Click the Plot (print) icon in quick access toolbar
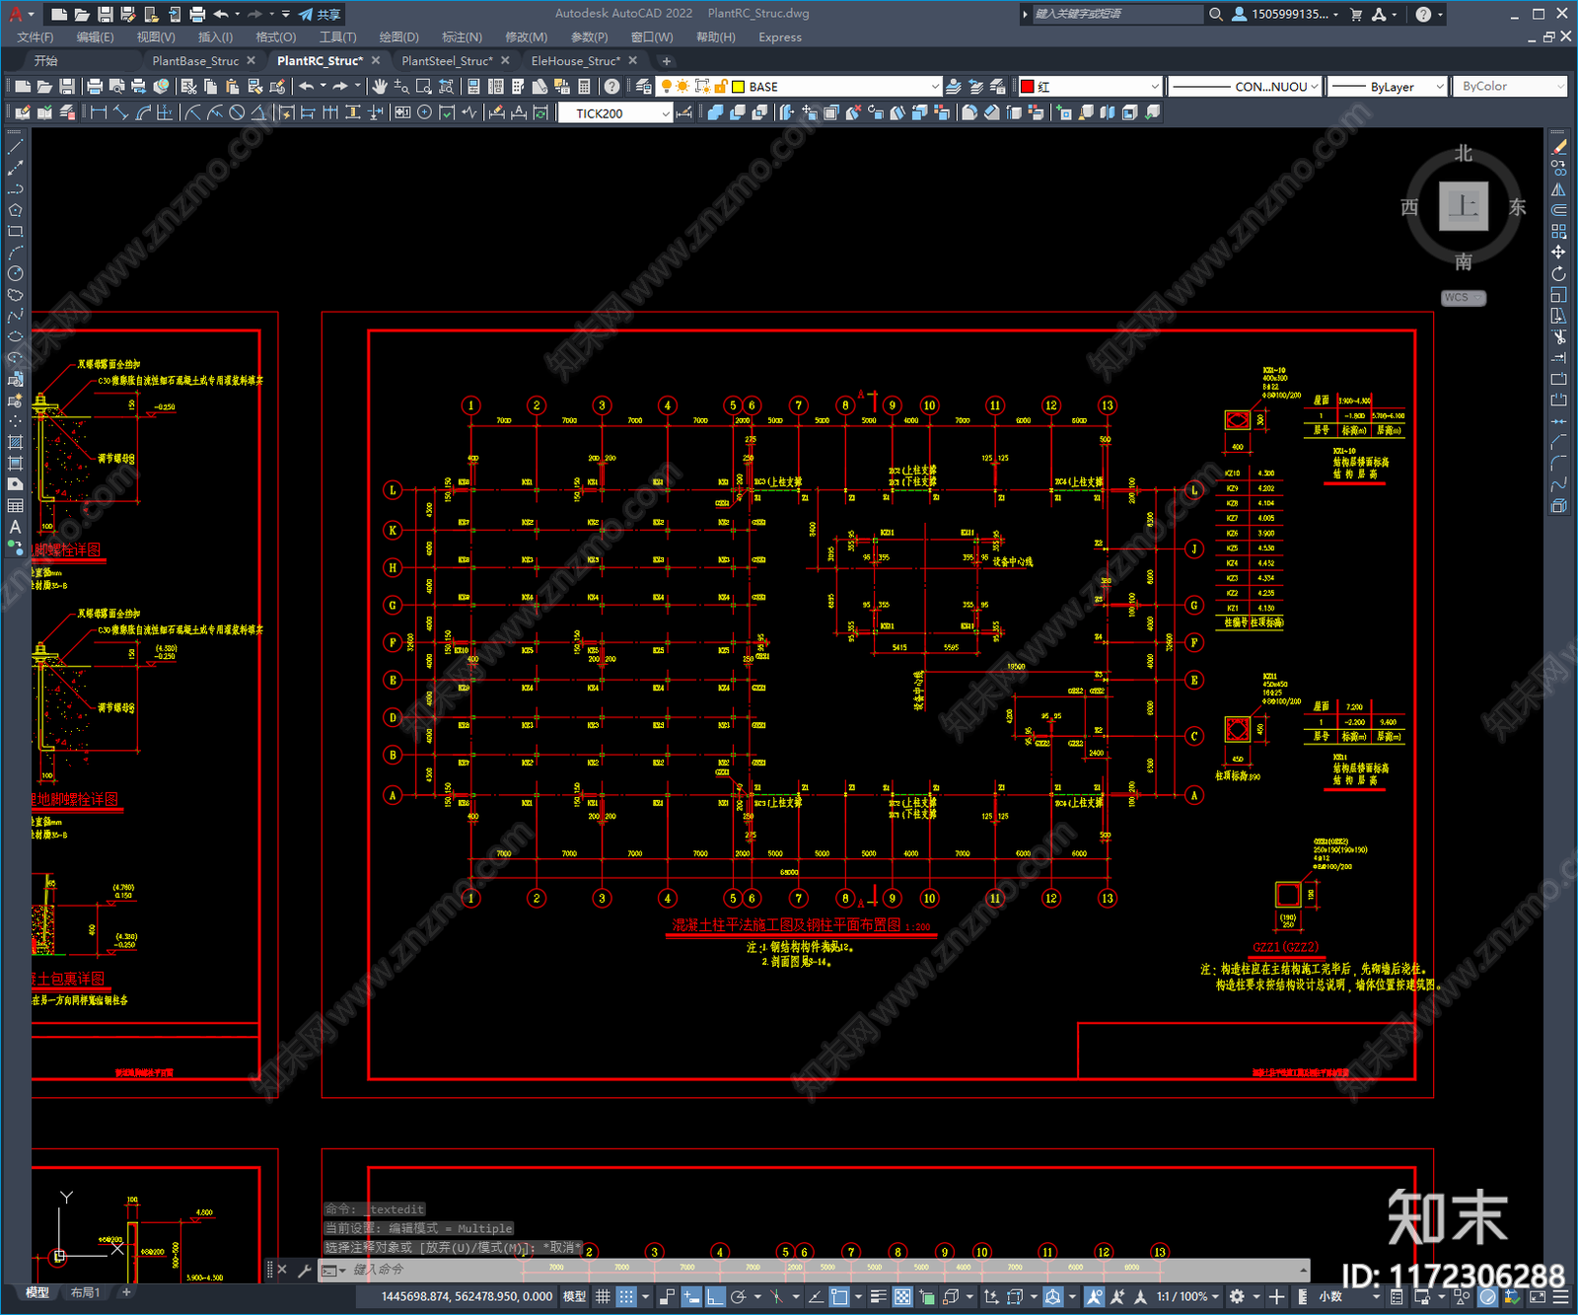 [x=197, y=14]
